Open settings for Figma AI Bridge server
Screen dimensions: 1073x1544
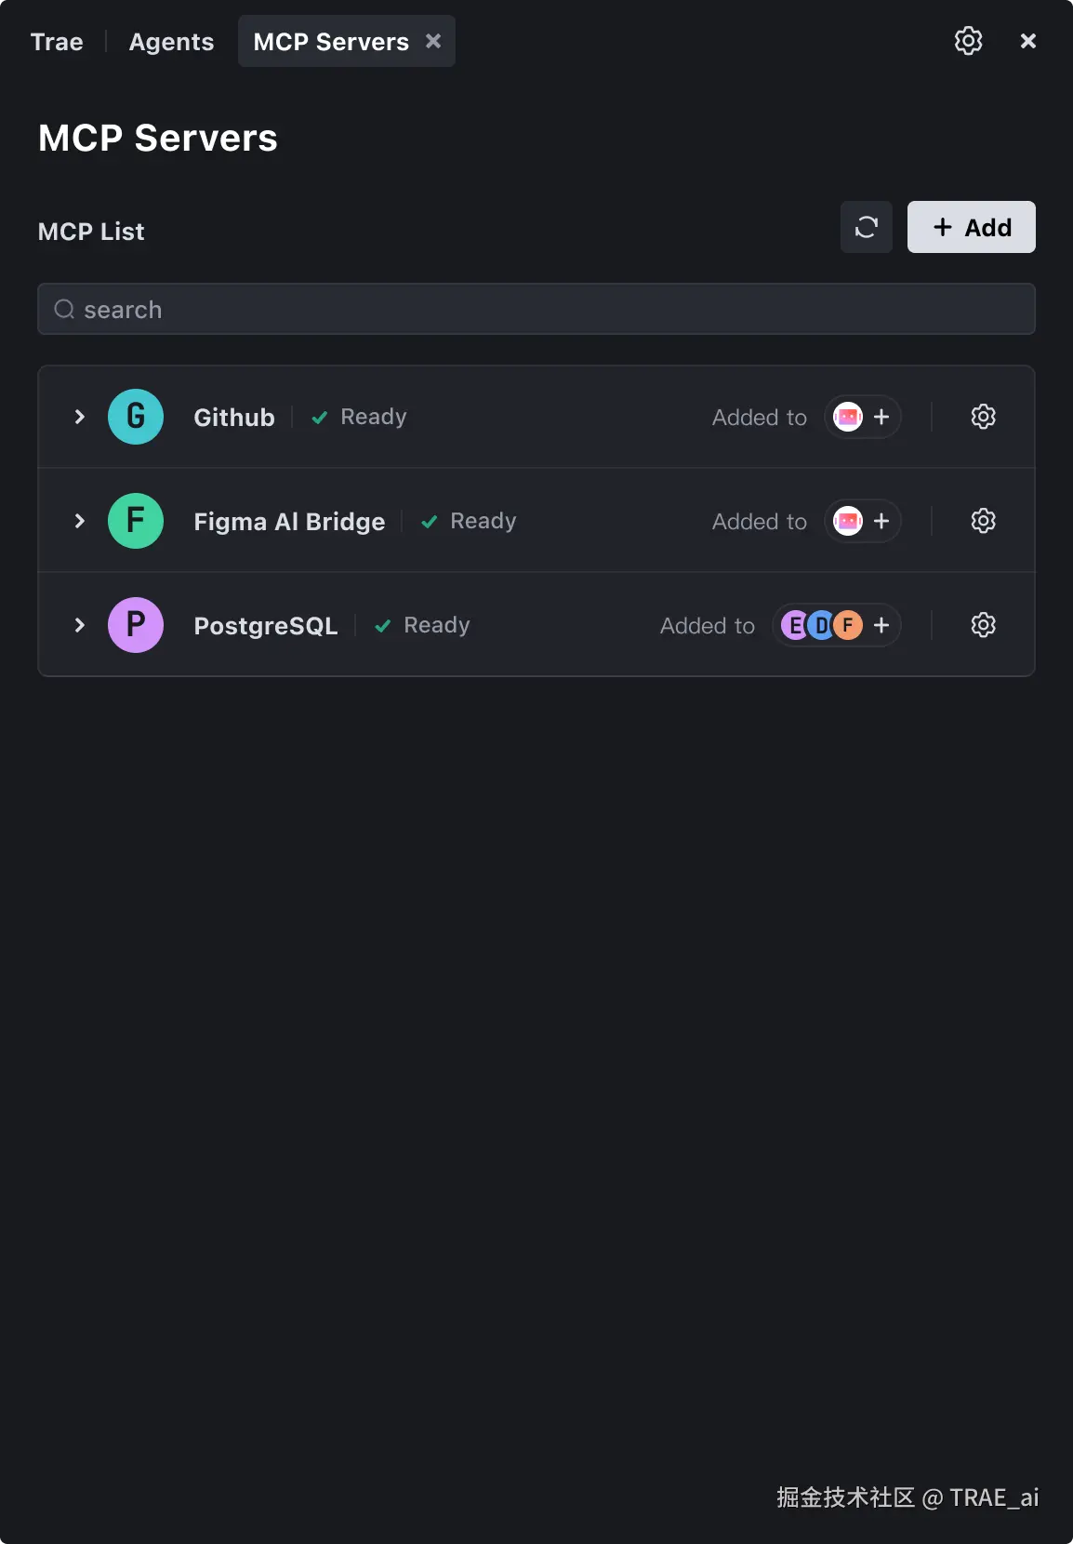point(983,521)
